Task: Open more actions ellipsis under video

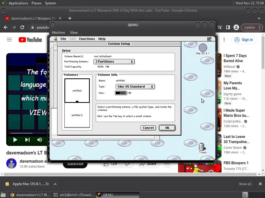Action: [167, 164]
